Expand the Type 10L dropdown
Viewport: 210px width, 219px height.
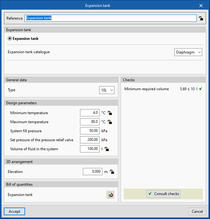[x=107, y=90]
